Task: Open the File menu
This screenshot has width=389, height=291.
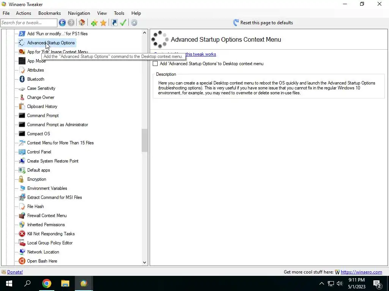Action: (6, 13)
